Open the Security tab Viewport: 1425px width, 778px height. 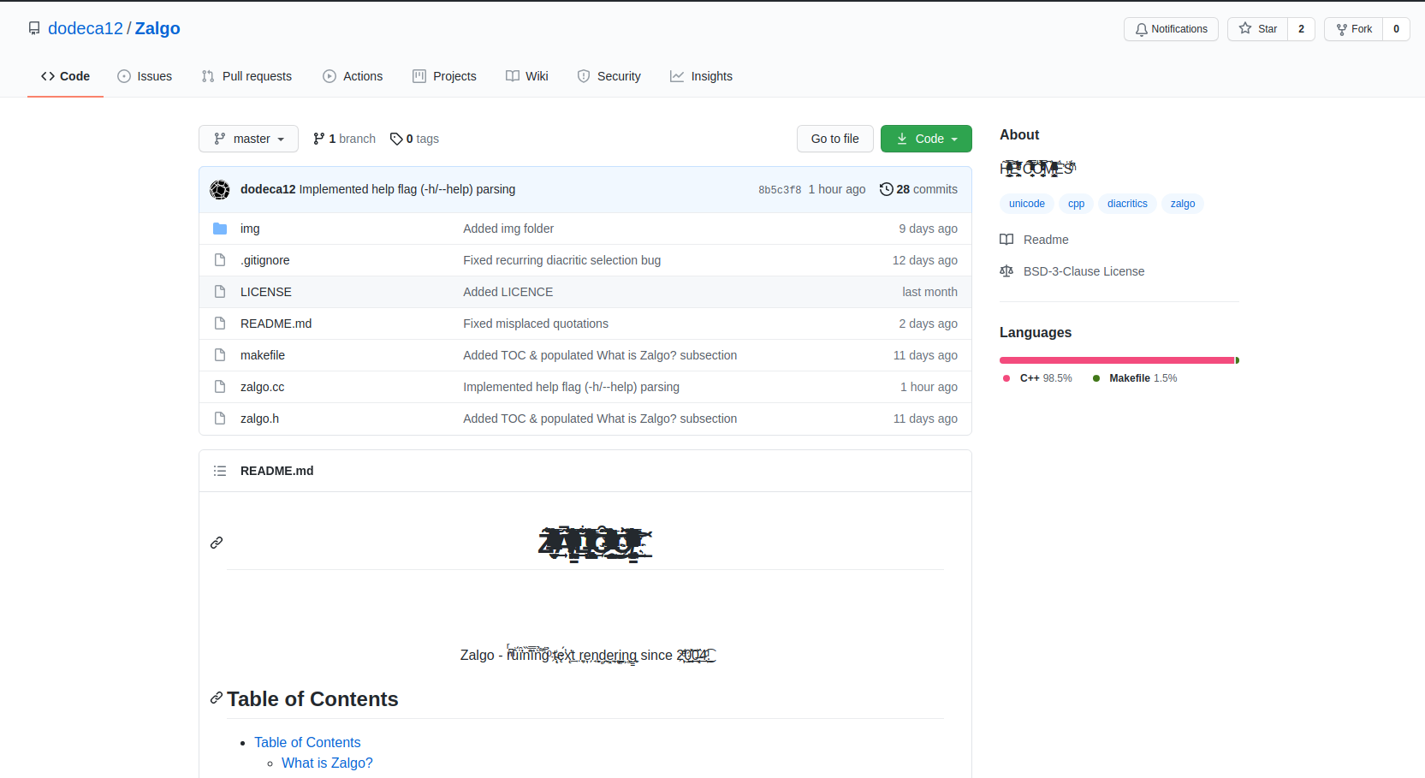pos(609,76)
